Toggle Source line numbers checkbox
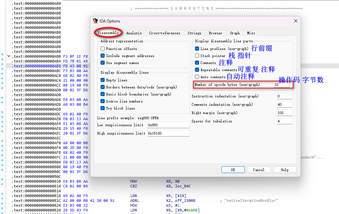 (102, 101)
